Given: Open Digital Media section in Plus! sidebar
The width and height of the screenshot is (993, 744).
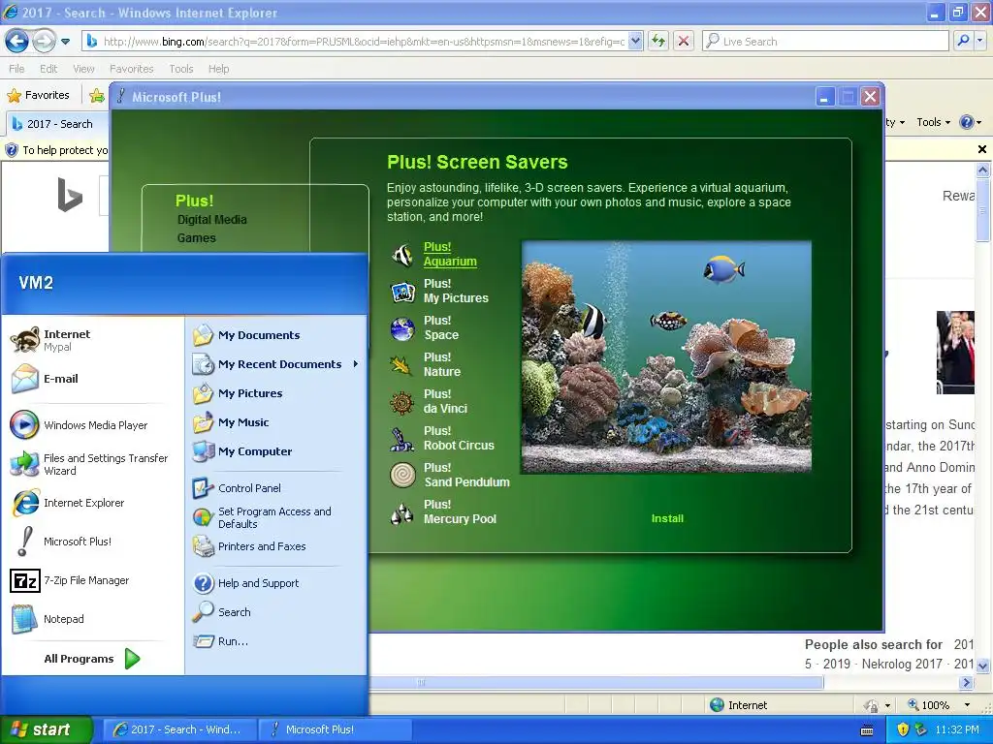Looking at the screenshot, I should click(x=212, y=220).
